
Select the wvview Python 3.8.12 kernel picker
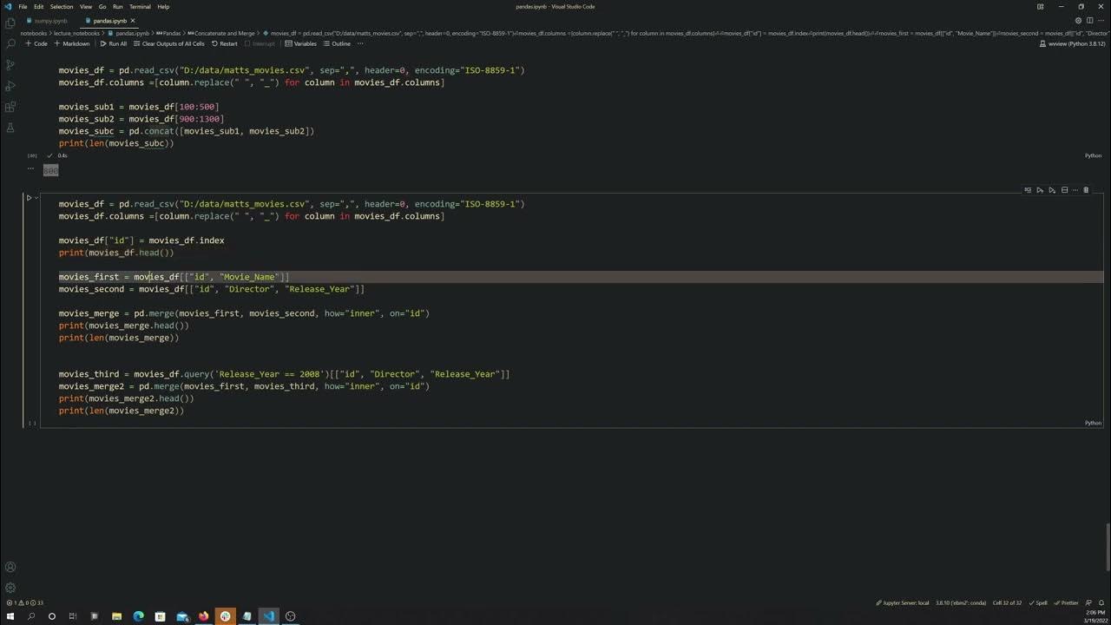[1073, 43]
